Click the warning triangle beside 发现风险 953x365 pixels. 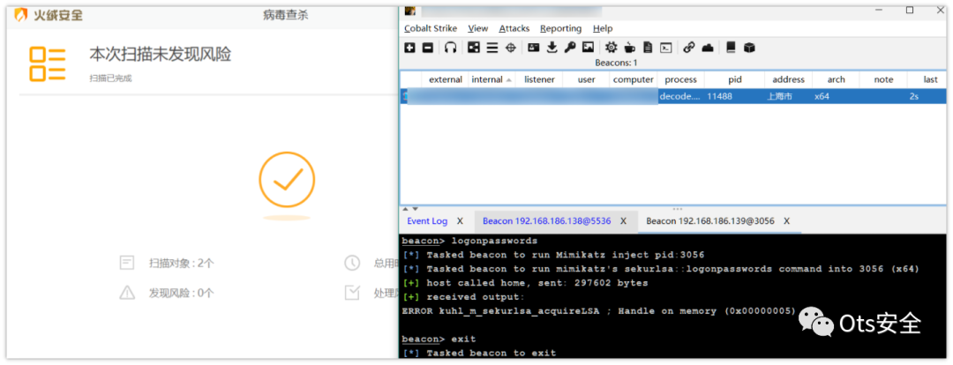[127, 293]
